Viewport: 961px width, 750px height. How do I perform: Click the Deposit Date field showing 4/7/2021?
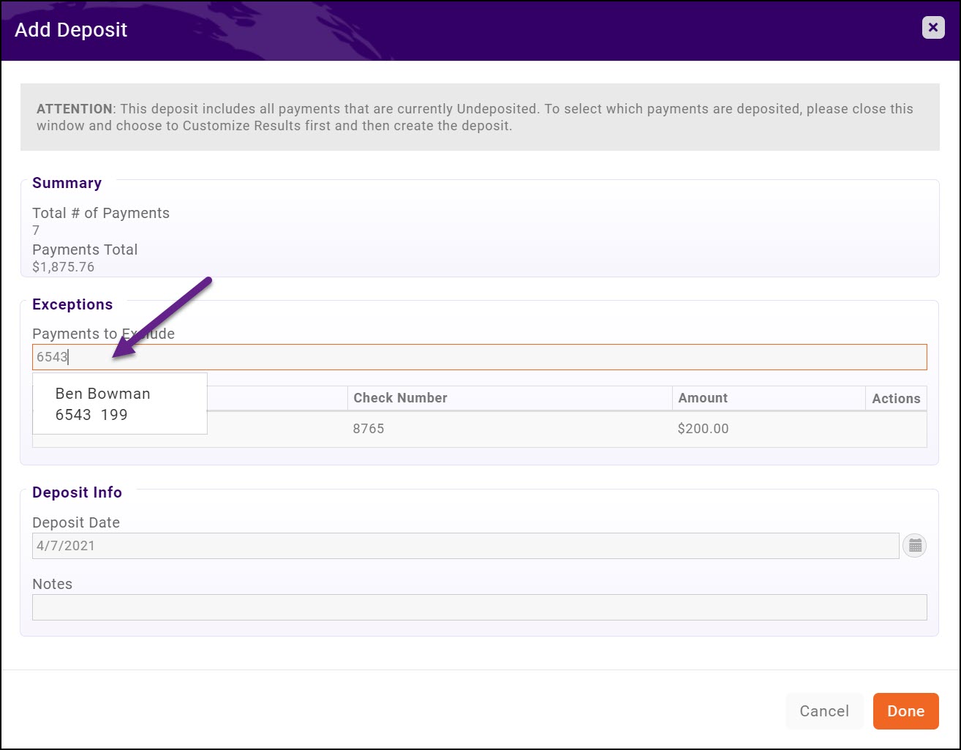[466, 545]
